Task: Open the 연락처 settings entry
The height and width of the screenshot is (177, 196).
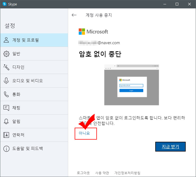Action: coord(34,135)
